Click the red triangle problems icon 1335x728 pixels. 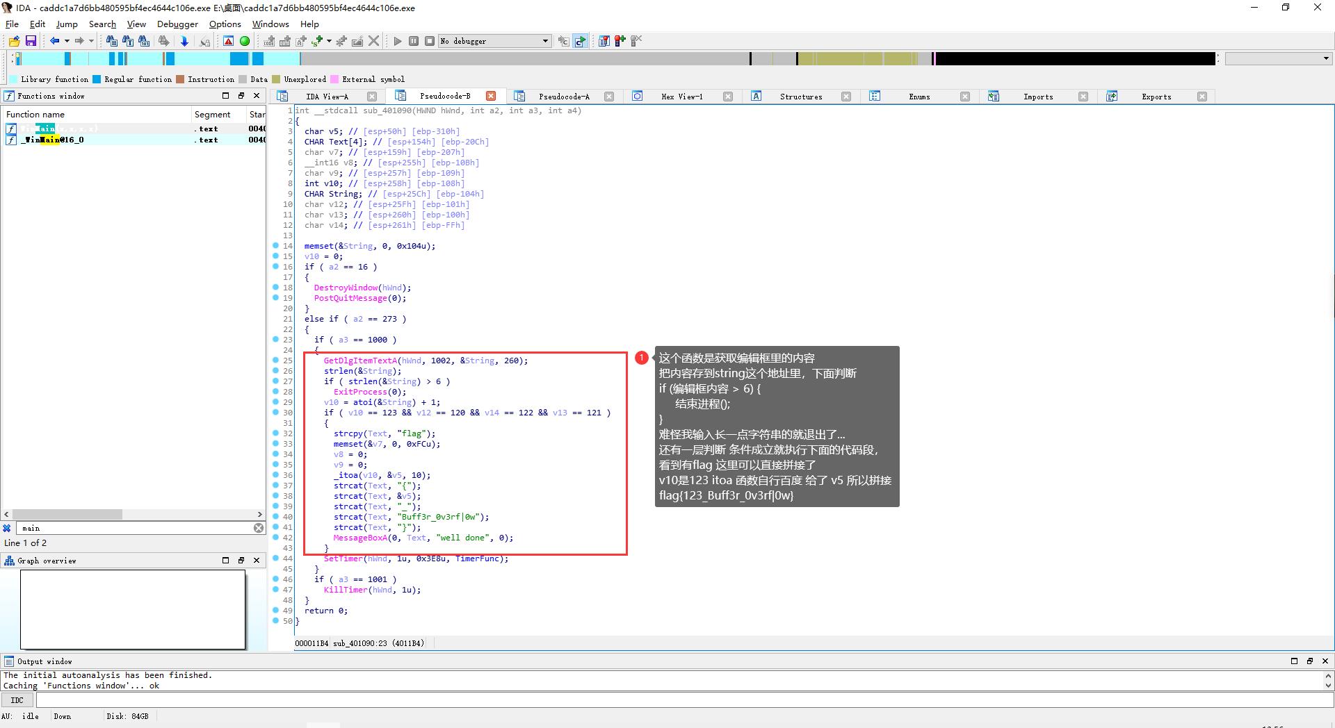(x=228, y=41)
